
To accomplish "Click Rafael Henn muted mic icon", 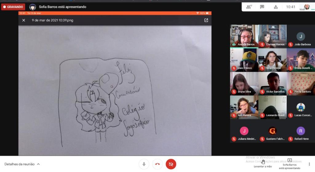I will pos(290,139).
